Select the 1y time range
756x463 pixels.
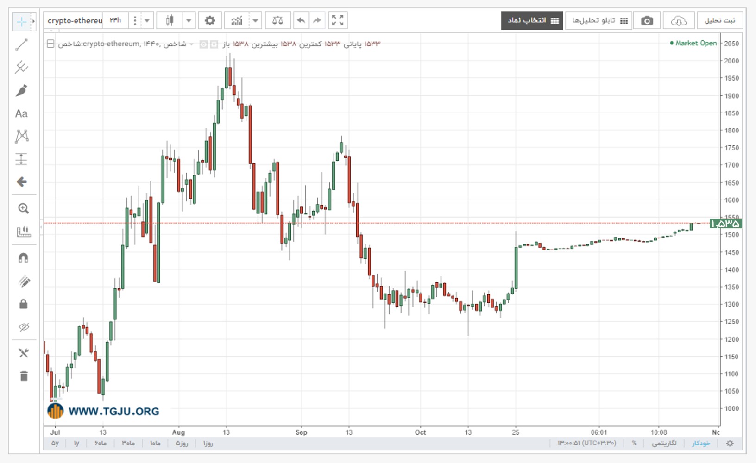(76, 443)
